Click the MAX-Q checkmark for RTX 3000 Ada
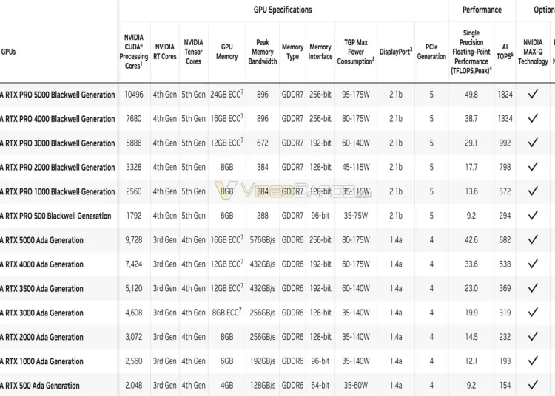Image resolution: width=555 pixels, height=396 pixels. 533,313
